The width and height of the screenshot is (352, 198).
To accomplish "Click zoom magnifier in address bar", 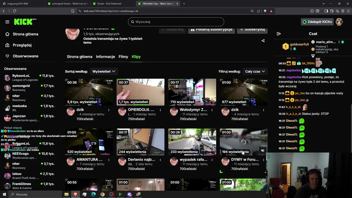I will tap(252, 11).
